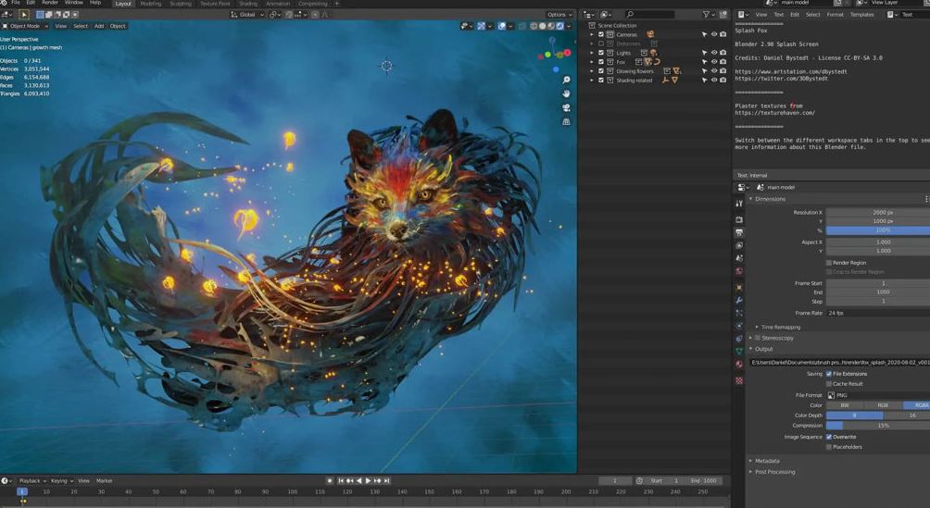Screen dimensions: 930x508
Task: Click the play animation button
Action: 368,481
